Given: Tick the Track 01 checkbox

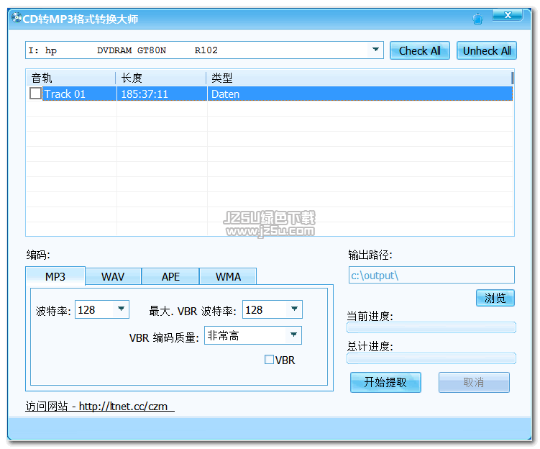Looking at the screenshot, I should [x=35, y=94].
